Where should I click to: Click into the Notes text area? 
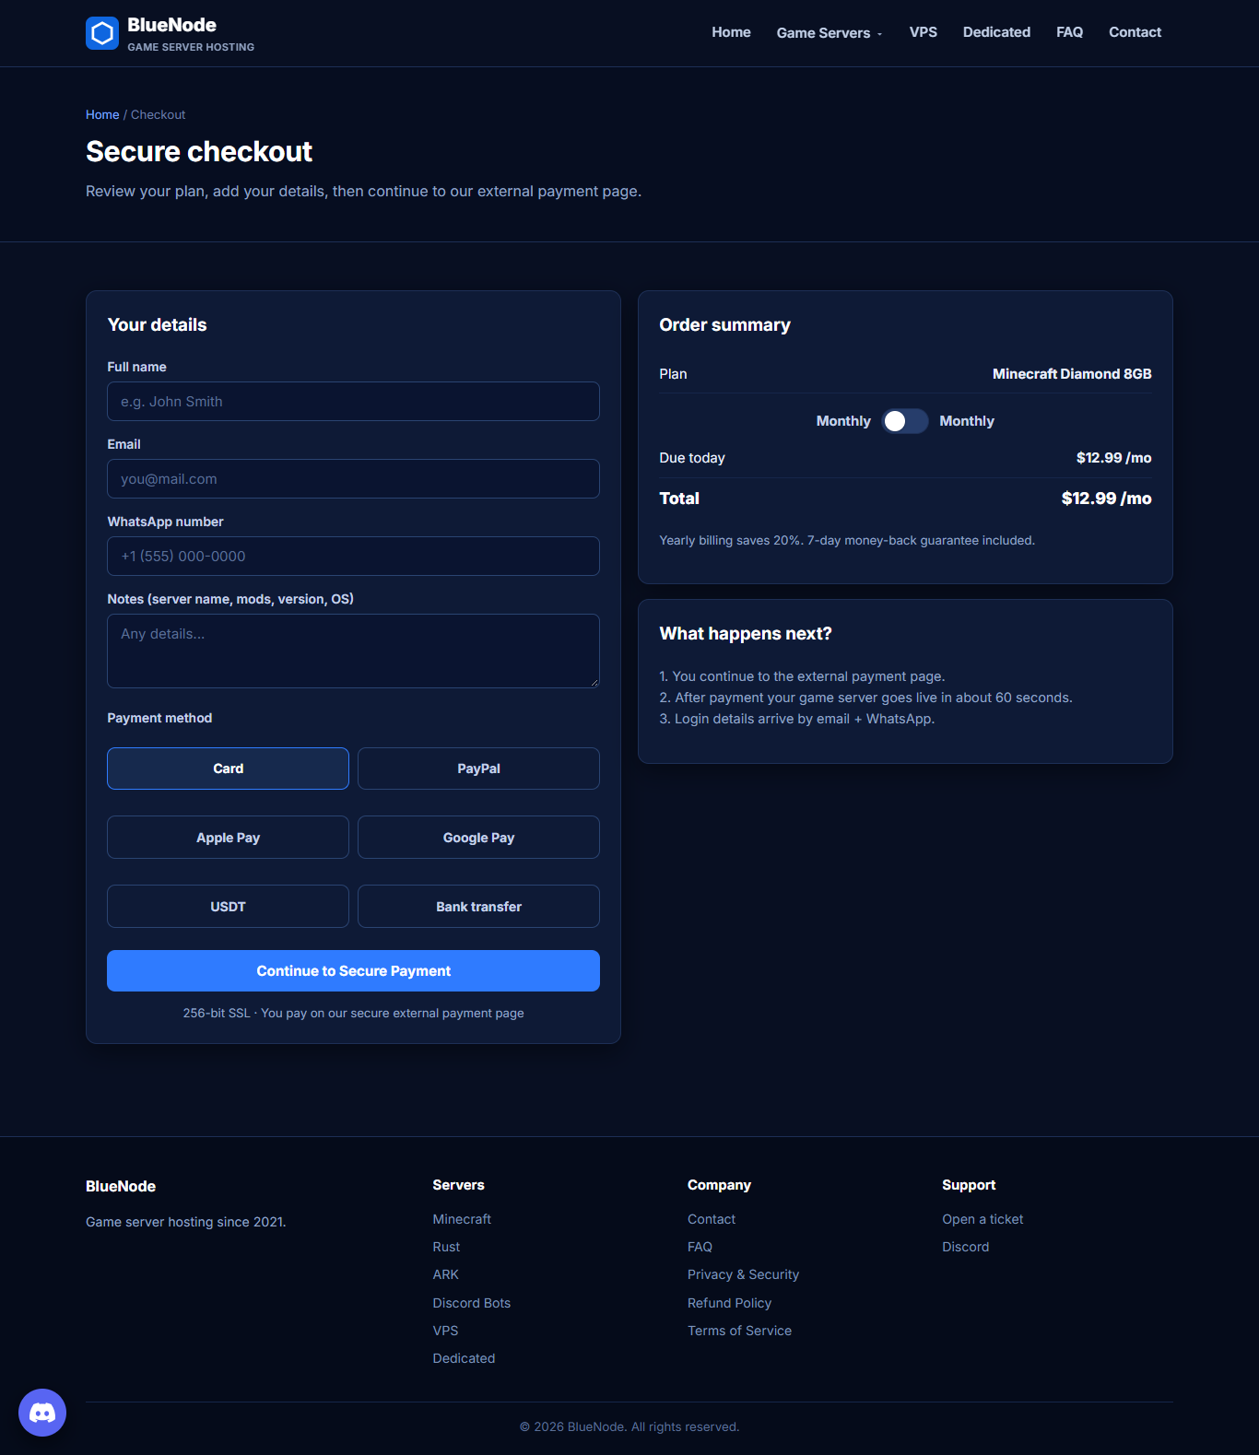[353, 651]
